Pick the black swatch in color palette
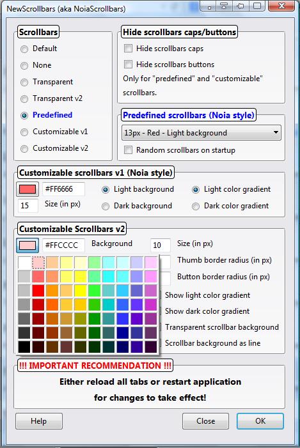This screenshot has height=448, width=300. tap(24, 346)
